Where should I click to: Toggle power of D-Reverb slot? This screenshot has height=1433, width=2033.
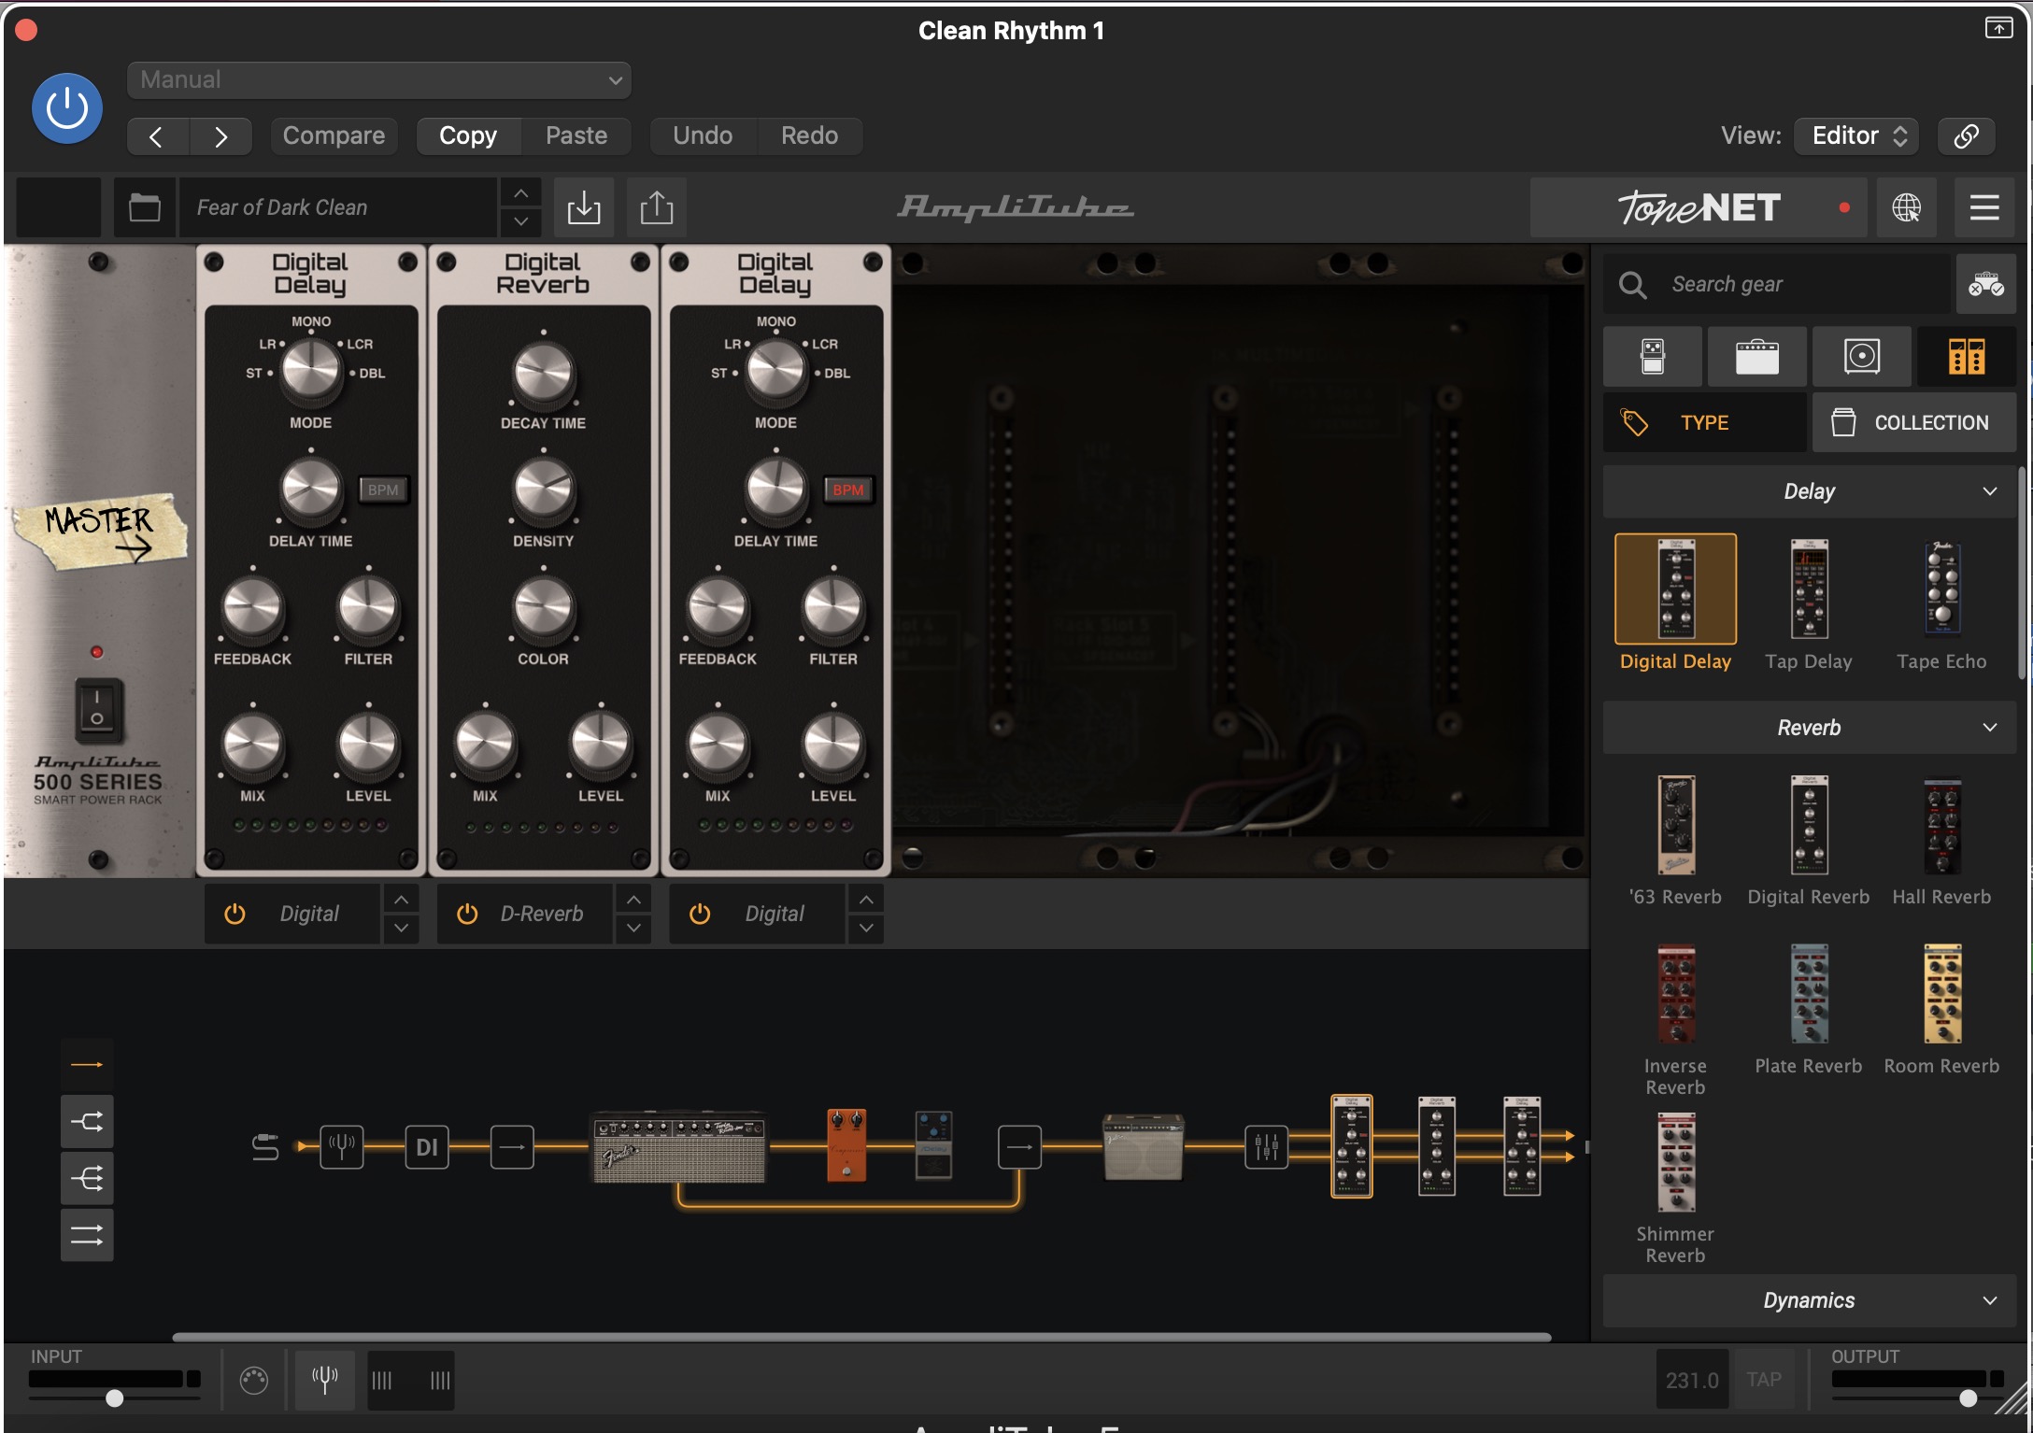[x=467, y=914]
